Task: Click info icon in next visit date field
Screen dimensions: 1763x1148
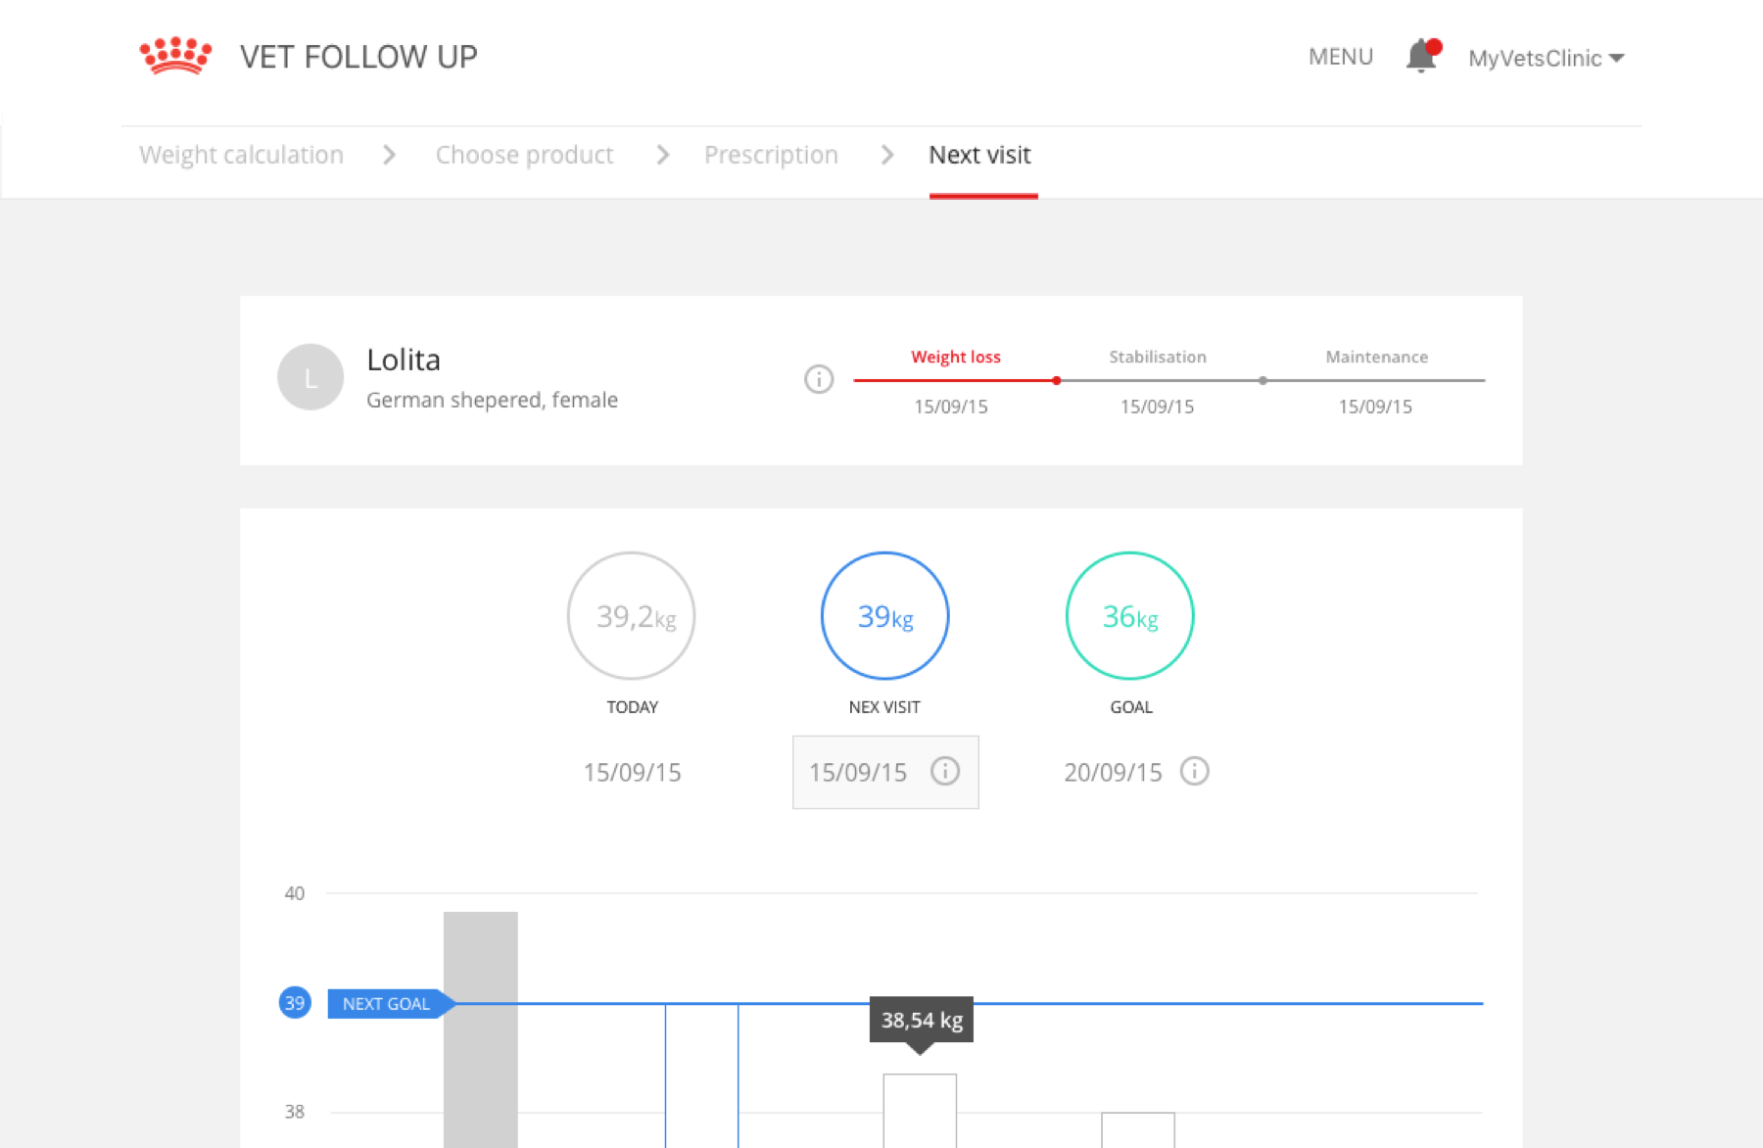Action: point(944,771)
